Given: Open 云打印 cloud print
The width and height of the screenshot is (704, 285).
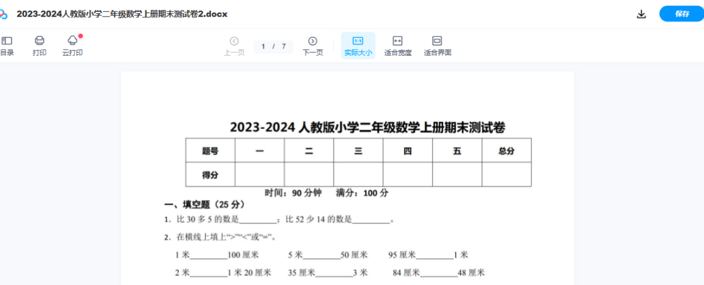Looking at the screenshot, I should pos(73,46).
